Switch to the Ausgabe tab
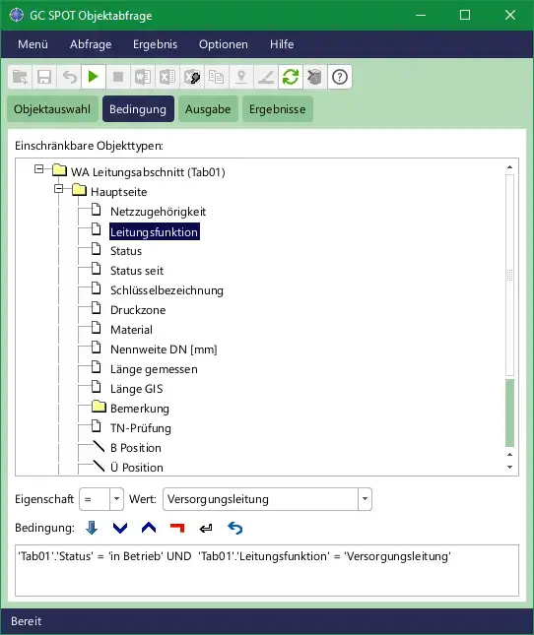534x635 pixels. click(x=208, y=109)
